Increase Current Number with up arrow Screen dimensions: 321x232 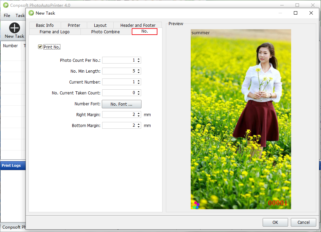(x=138, y=81)
